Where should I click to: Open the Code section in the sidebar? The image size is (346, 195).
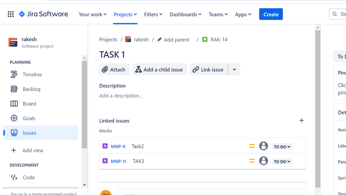(x=29, y=177)
